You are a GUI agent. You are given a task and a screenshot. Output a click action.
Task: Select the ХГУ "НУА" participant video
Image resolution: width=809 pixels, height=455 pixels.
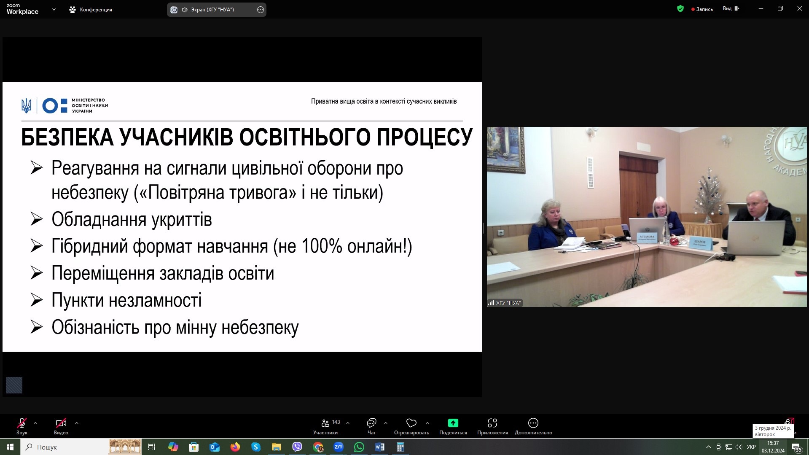pos(646,217)
